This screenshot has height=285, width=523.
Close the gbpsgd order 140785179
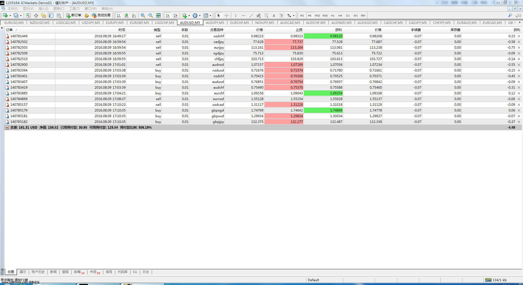tap(519, 110)
